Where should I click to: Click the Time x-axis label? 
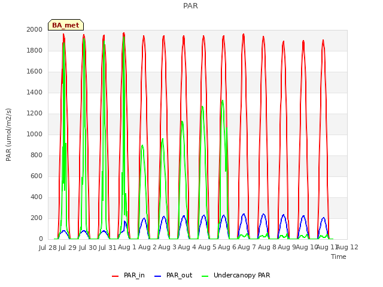tap(339, 257)
